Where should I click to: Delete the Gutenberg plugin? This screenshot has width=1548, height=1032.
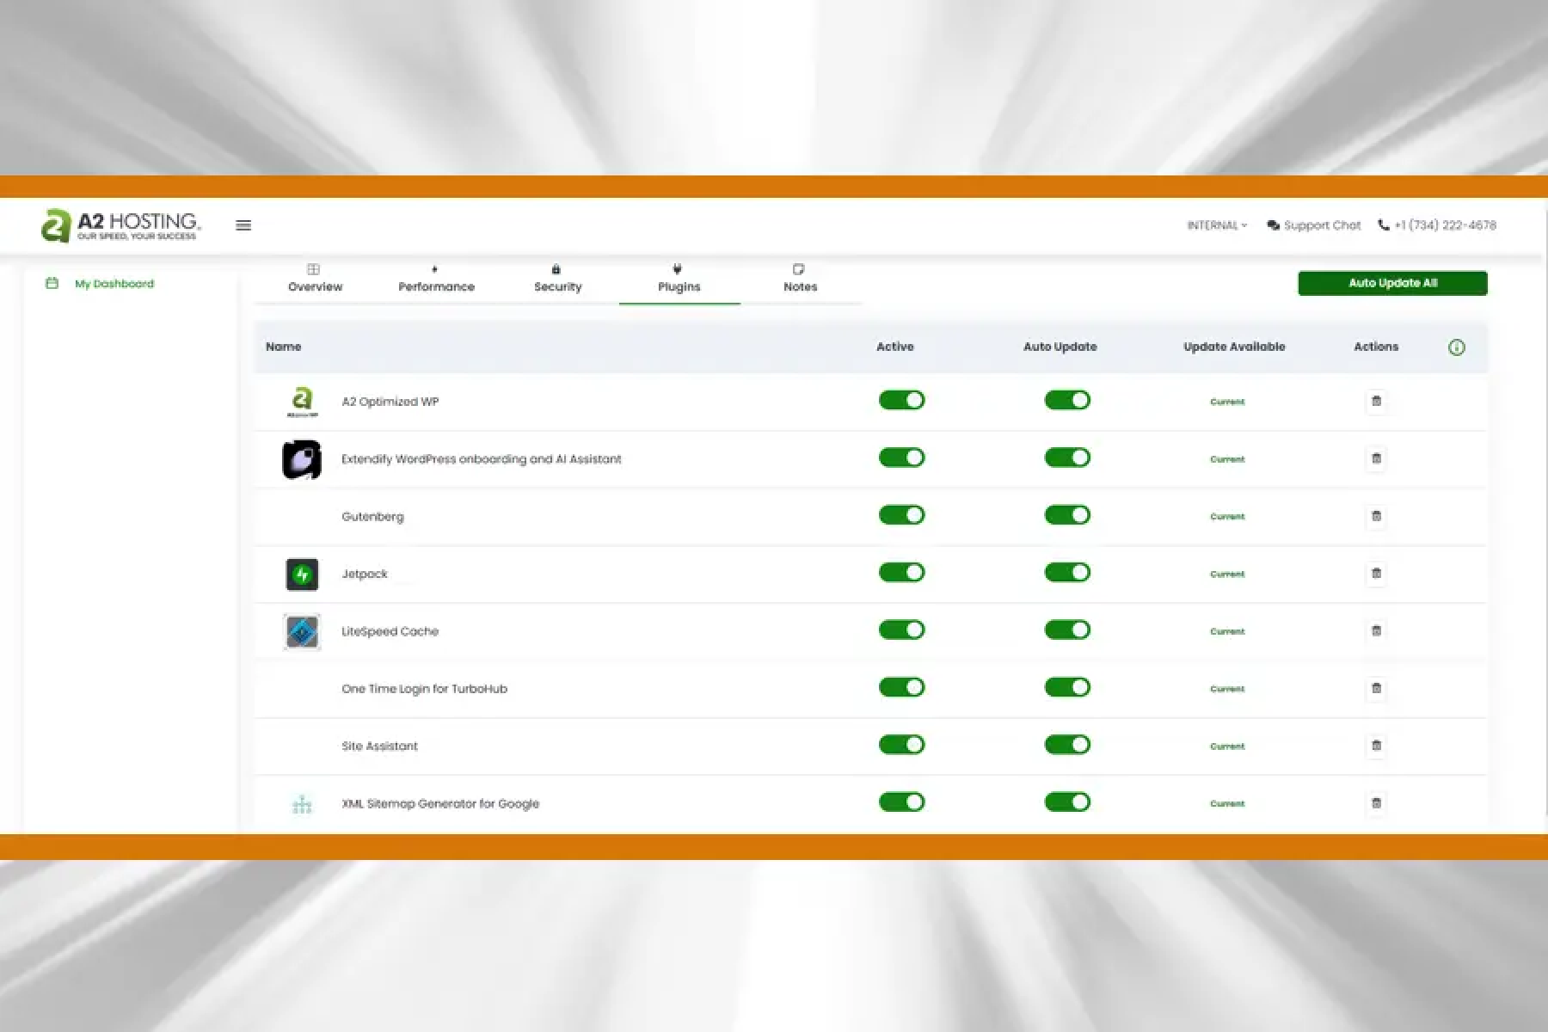(x=1376, y=516)
